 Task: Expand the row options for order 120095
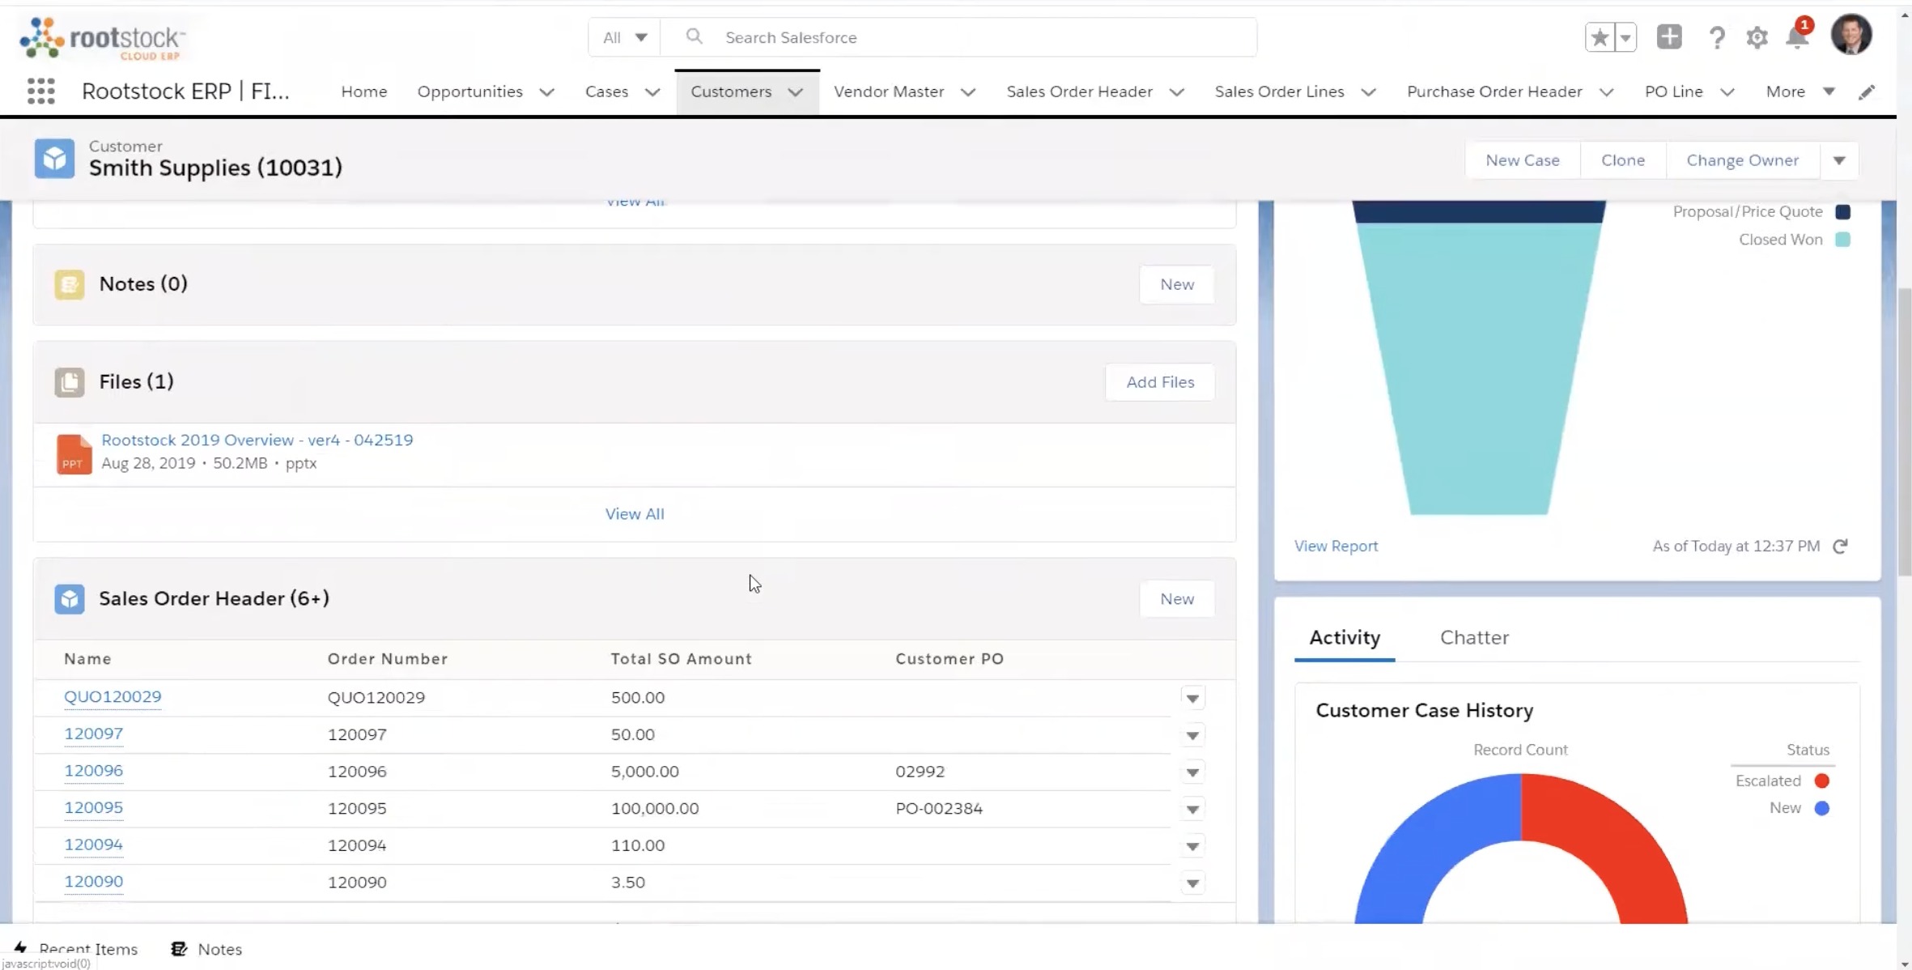(x=1191, y=808)
